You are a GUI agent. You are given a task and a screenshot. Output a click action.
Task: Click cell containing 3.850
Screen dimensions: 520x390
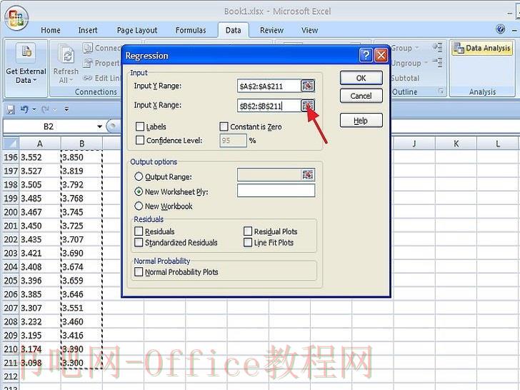tap(81, 157)
